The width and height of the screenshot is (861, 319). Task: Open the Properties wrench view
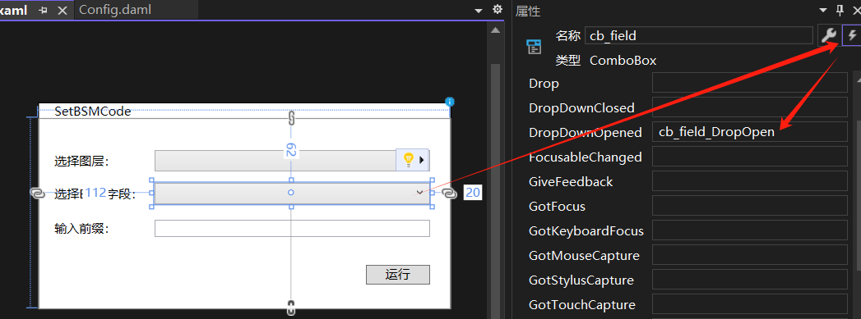tap(828, 36)
